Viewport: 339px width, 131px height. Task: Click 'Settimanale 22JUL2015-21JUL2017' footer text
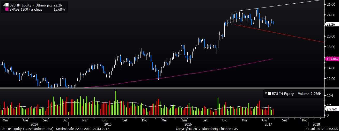click(83, 129)
